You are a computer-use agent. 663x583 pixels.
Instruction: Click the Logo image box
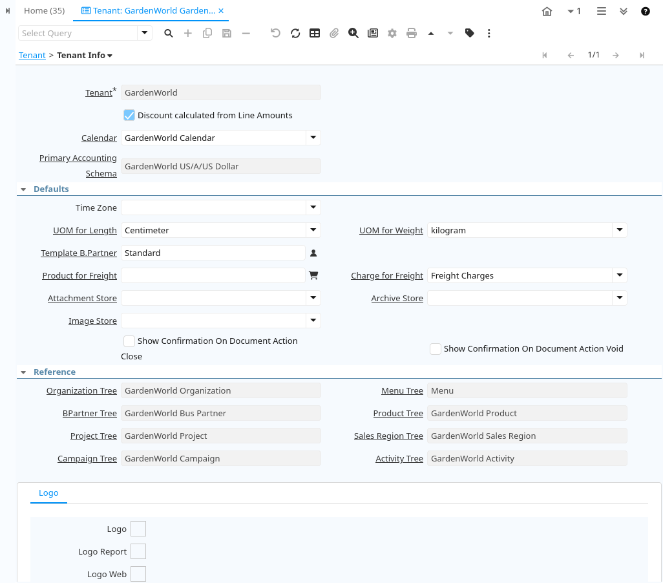pos(138,529)
